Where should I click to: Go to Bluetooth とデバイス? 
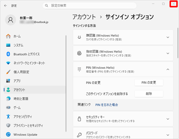click(x=35, y=54)
